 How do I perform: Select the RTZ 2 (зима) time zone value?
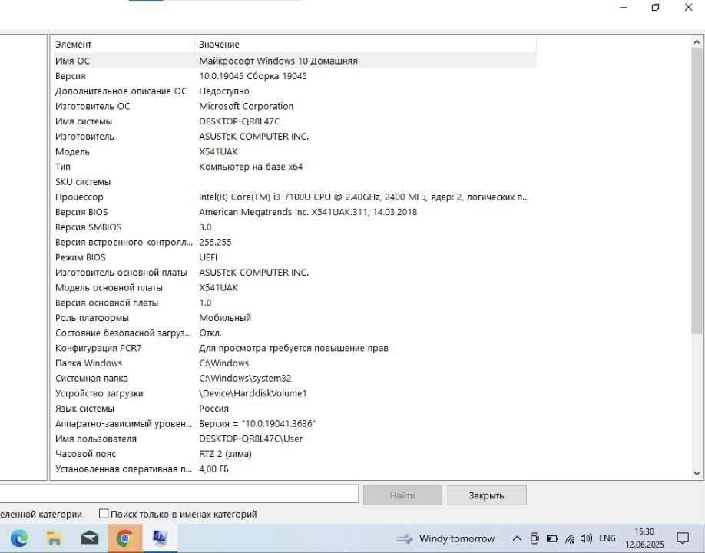coord(225,454)
